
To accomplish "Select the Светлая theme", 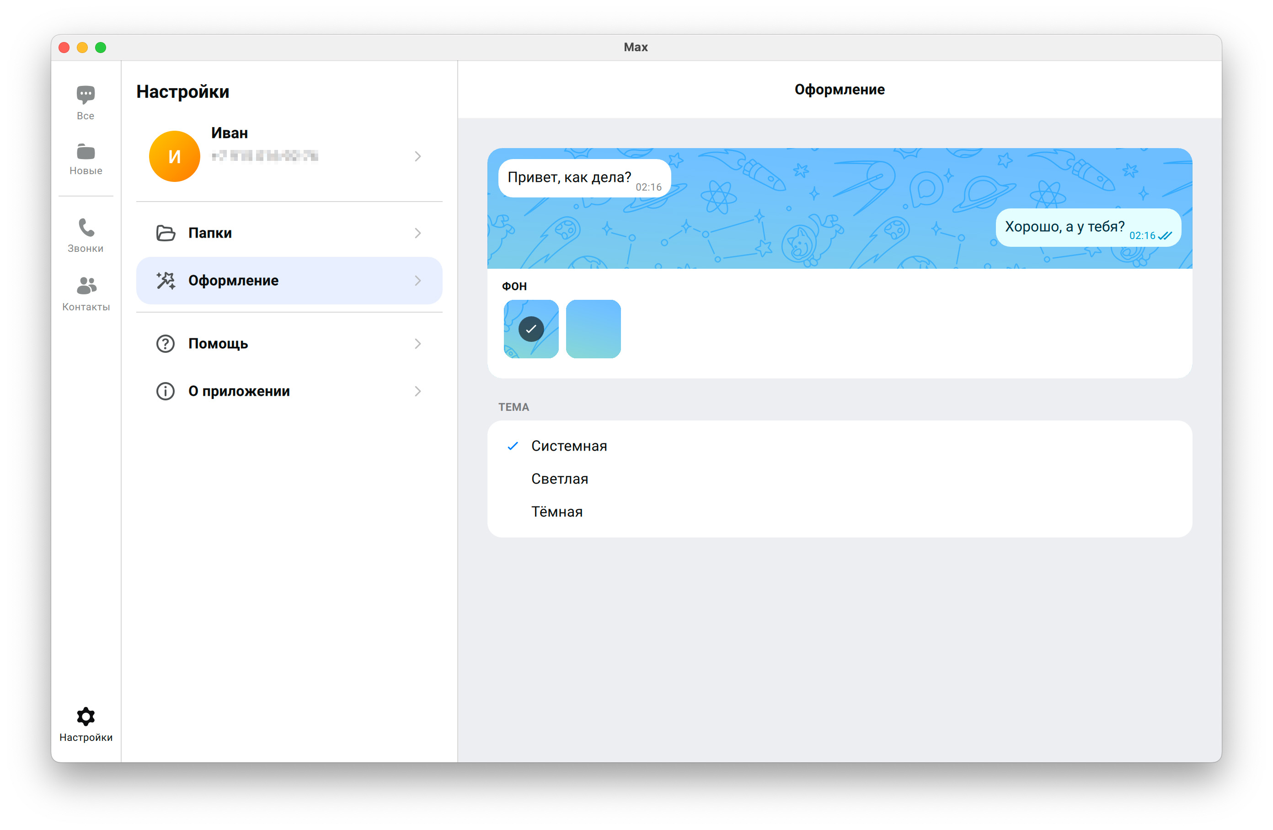I will [x=839, y=479].
